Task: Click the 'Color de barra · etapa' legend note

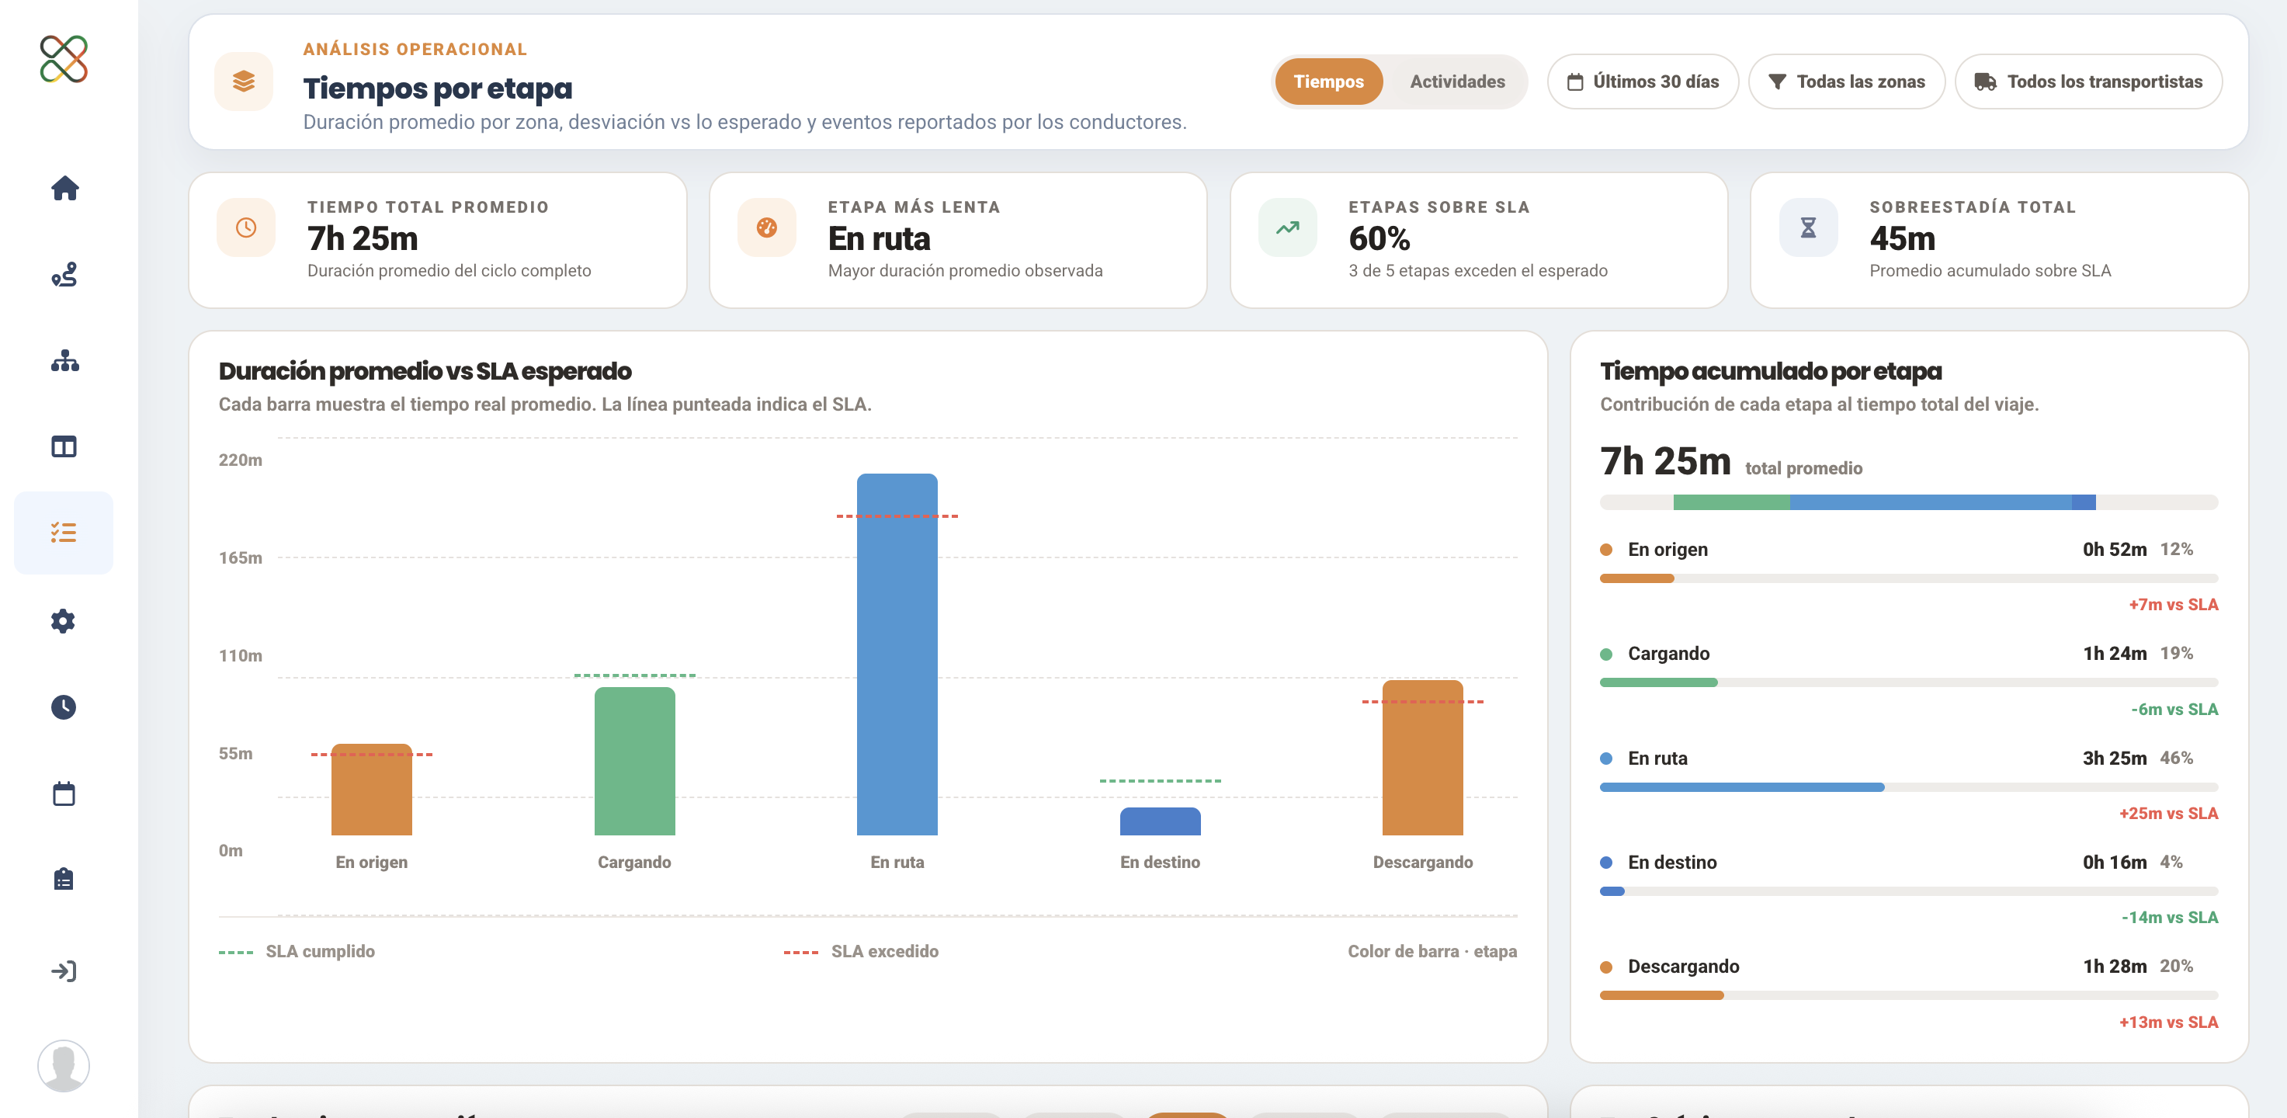Action: (x=1432, y=952)
